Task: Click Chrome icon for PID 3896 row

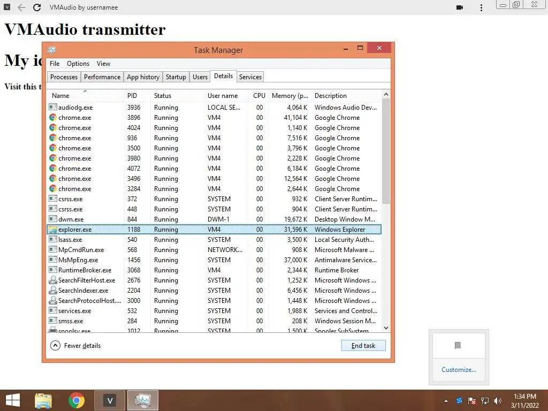Action: coord(53,117)
